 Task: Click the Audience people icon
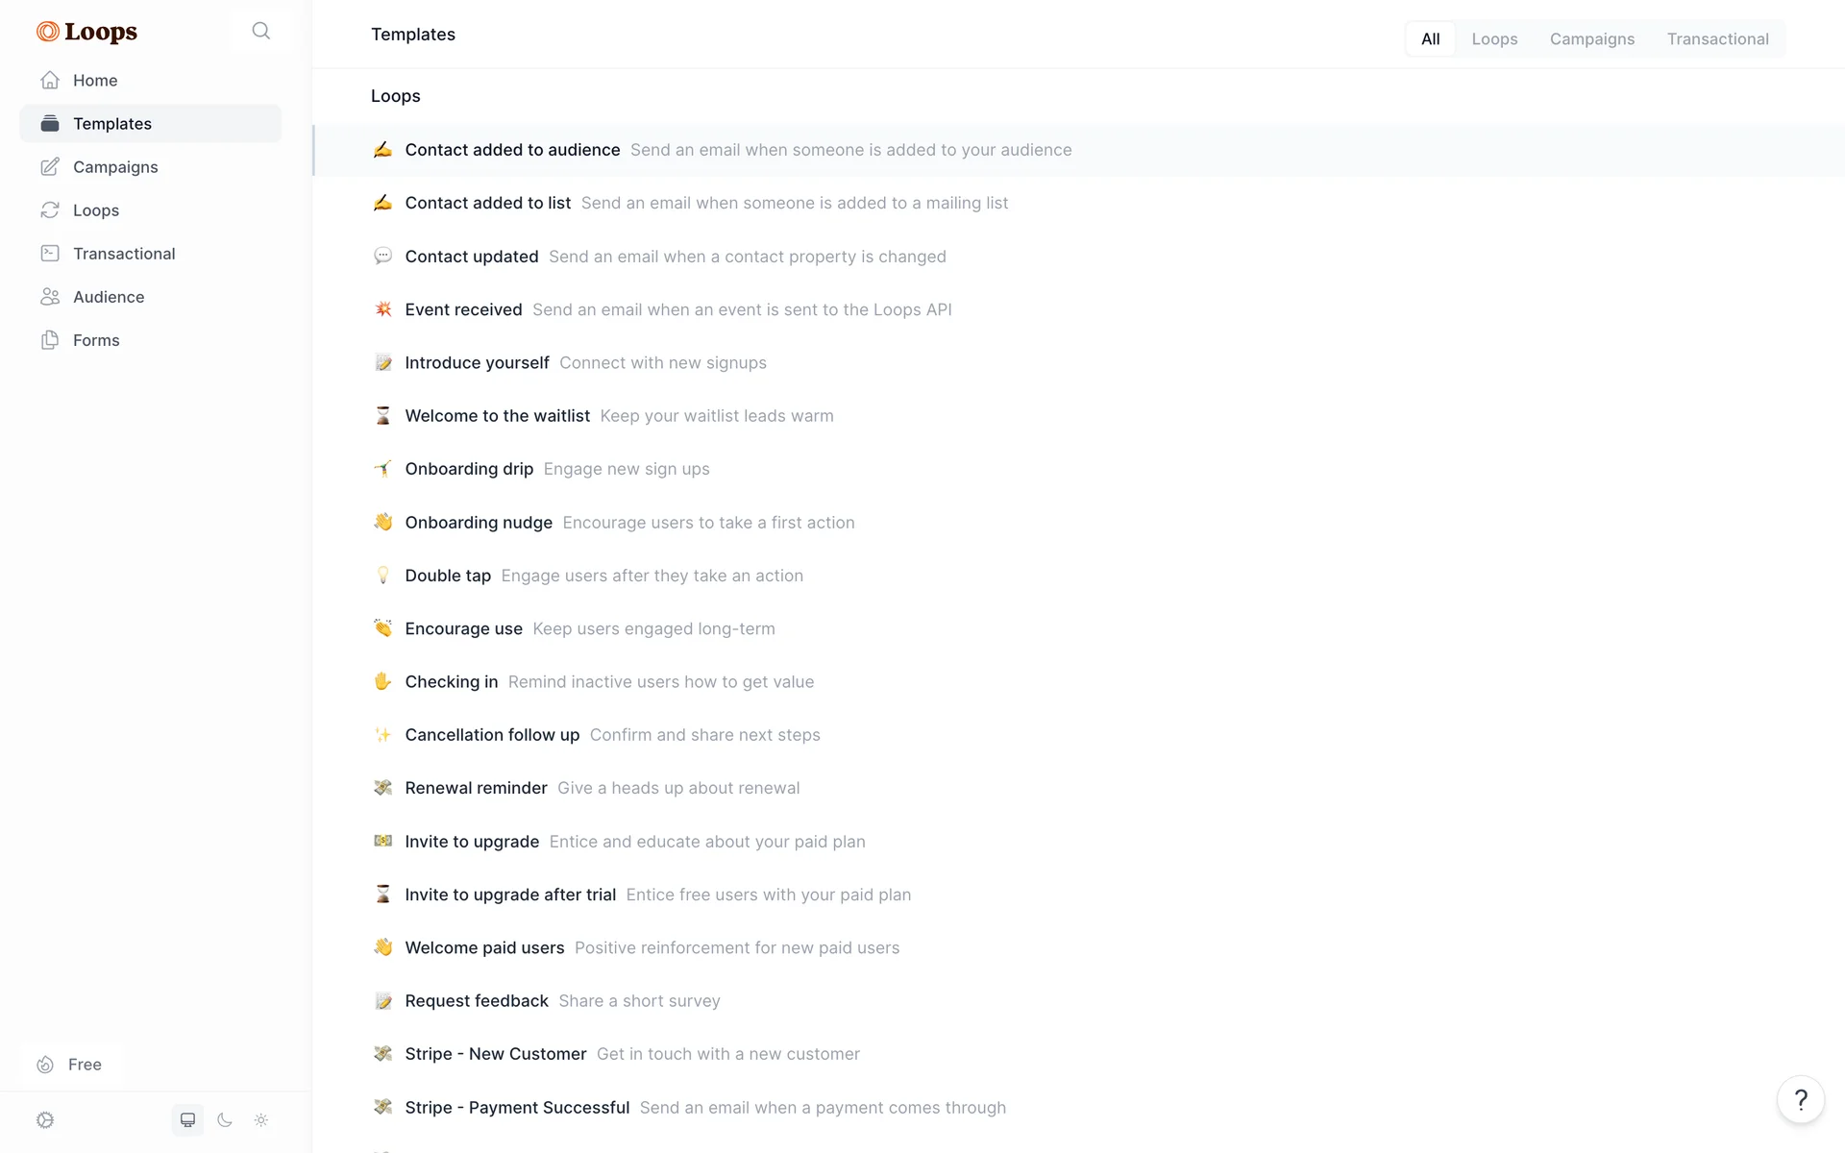tap(50, 296)
